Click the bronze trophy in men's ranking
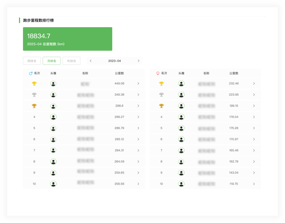This screenshot has height=223, width=285. (34, 106)
